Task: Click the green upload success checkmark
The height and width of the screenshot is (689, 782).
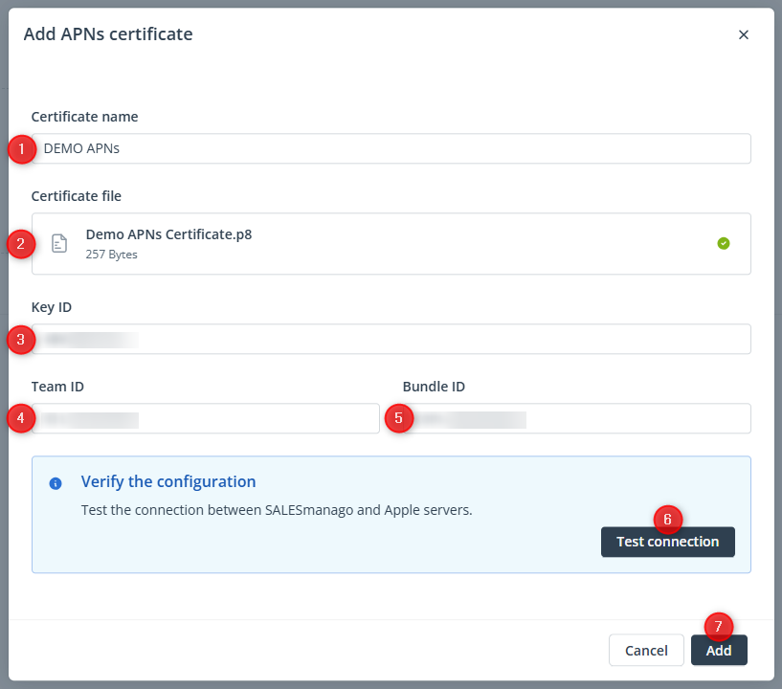Action: (x=724, y=243)
